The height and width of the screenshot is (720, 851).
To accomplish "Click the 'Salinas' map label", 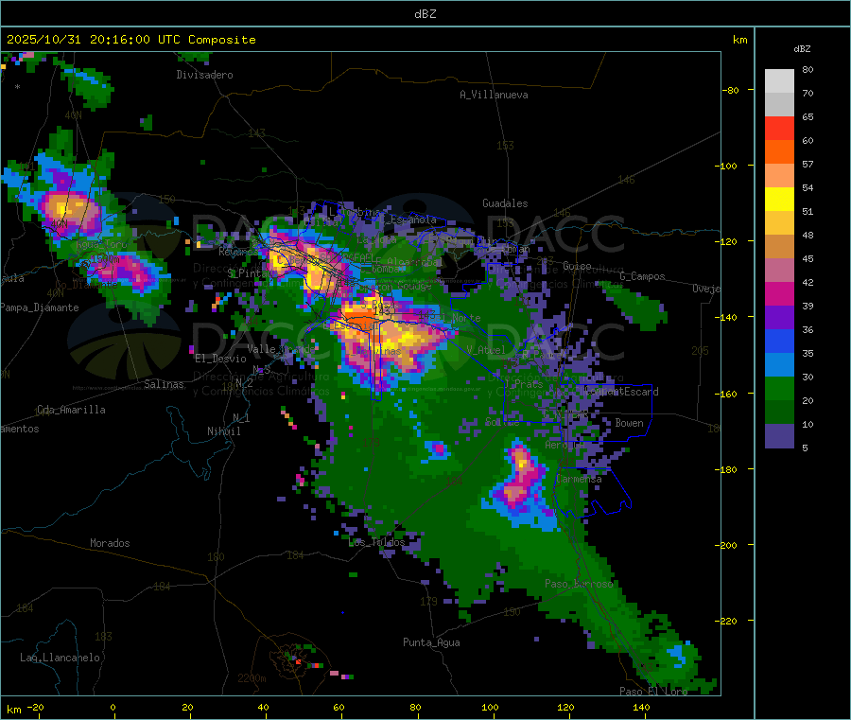I will tap(164, 384).
